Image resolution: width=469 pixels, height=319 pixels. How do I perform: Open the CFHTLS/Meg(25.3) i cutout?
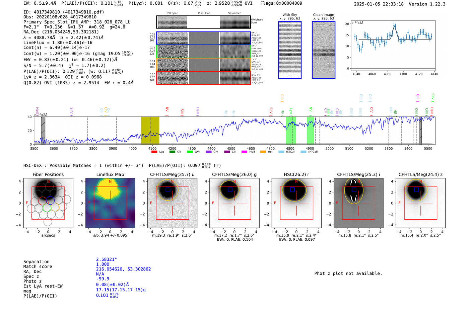point(358,203)
